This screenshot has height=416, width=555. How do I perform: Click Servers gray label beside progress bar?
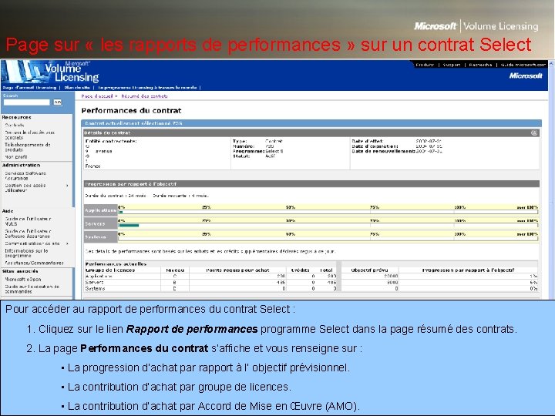(x=100, y=223)
